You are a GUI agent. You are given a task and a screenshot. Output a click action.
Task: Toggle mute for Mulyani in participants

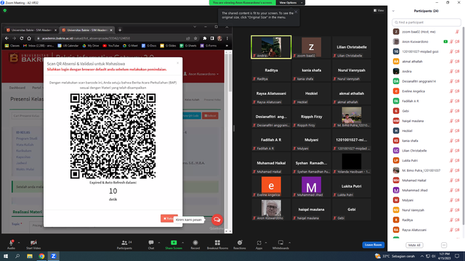coord(452,200)
